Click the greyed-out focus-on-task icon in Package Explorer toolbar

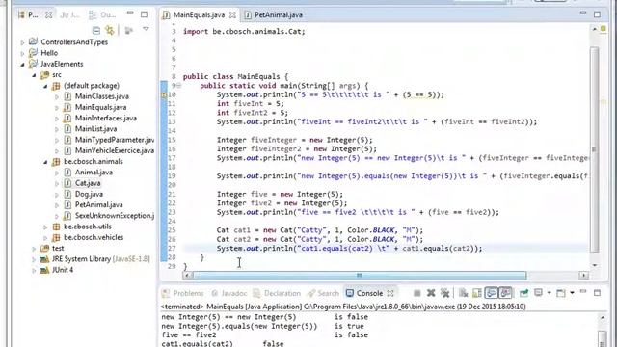(128, 30)
